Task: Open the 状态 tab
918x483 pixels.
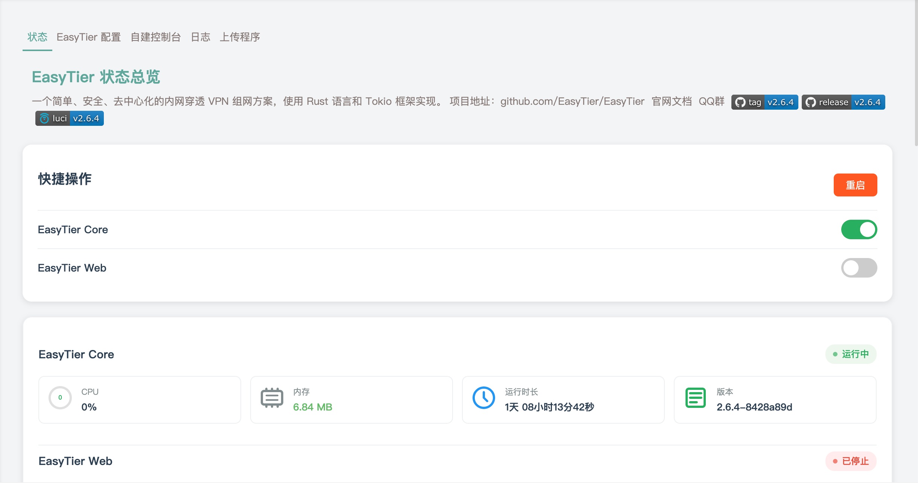Action: (x=37, y=37)
